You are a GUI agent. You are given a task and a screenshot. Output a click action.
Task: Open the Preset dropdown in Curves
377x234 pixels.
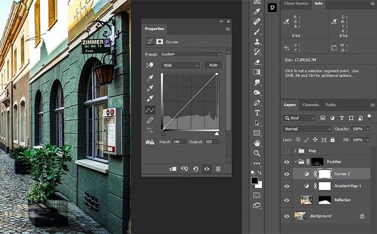coord(191,54)
